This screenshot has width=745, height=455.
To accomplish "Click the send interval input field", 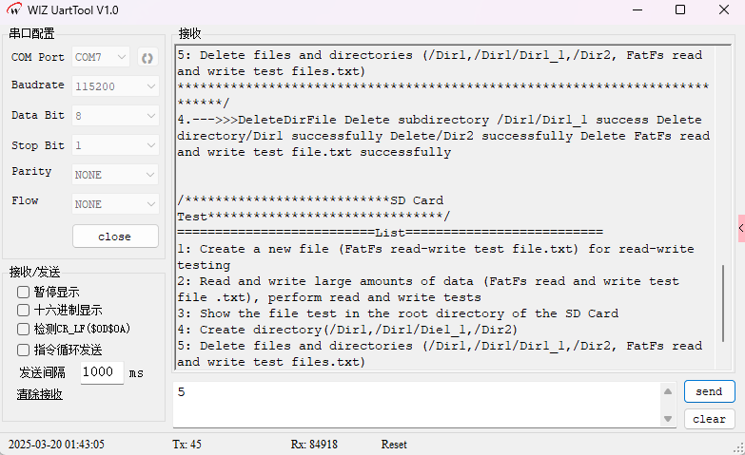I will click(102, 372).
